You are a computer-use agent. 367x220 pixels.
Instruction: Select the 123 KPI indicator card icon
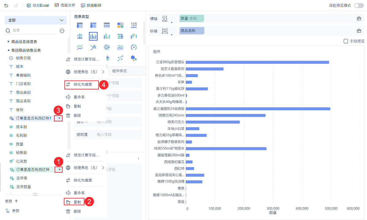pyautogui.click(x=134, y=25)
